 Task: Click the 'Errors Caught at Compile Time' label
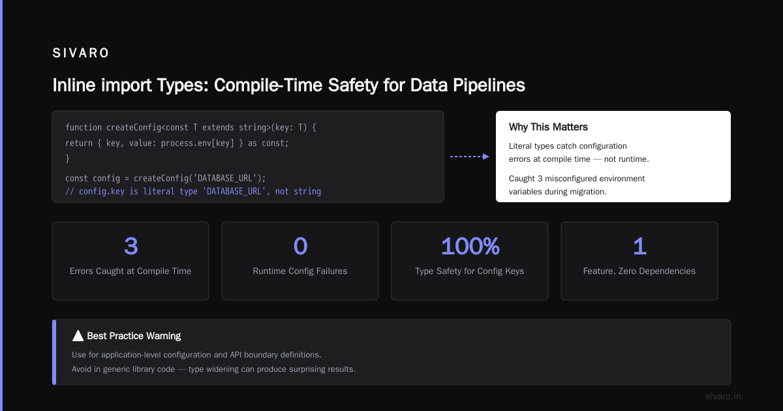coord(130,271)
